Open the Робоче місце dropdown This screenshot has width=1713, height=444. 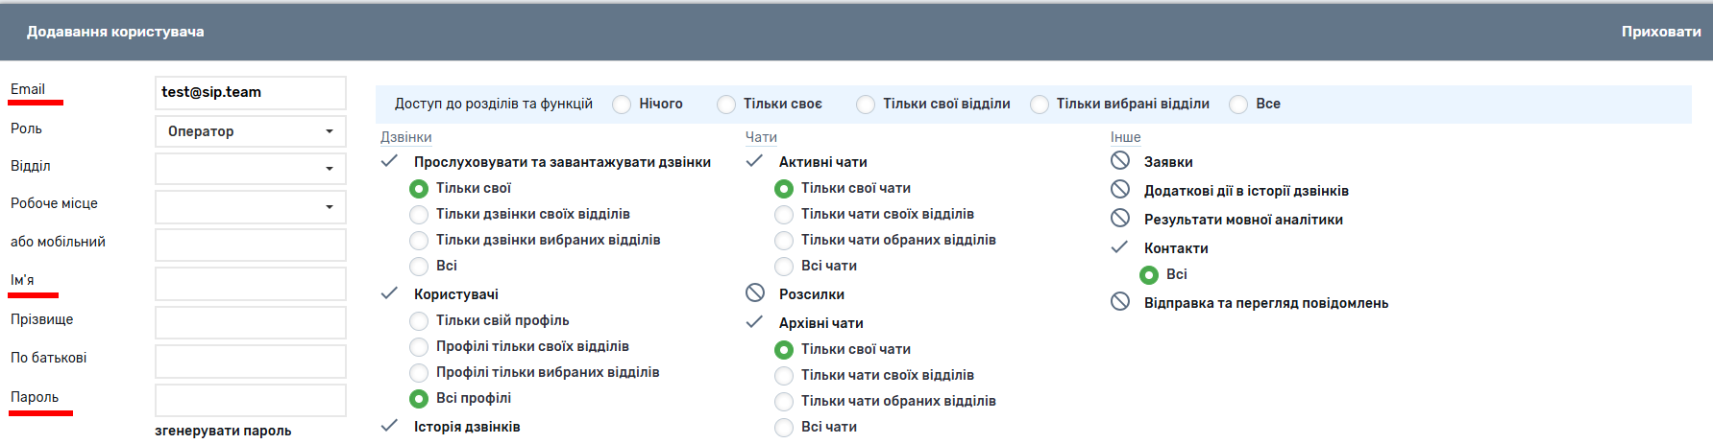[x=250, y=206]
